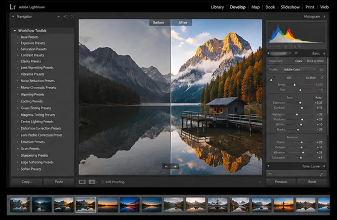Expand Soften Presets folder
337x220 pixels.
pyautogui.click(x=17, y=169)
